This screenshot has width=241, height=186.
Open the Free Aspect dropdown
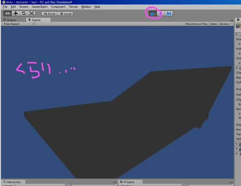tap(19, 24)
